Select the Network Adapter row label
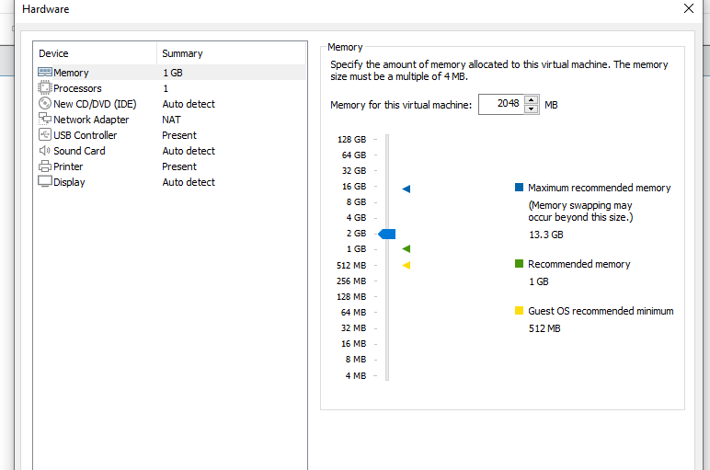The height and width of the screenshot is (470, 710). (91, 120)
